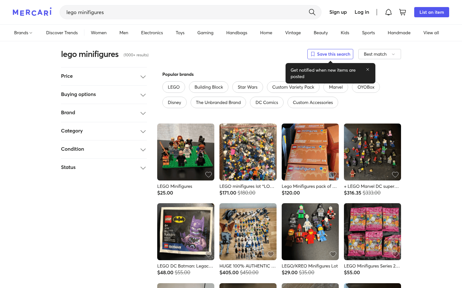Like the HUGE 100% AUTHENTIC listing
The height and width of the screenshot is (288, 462).
(271, 254)
